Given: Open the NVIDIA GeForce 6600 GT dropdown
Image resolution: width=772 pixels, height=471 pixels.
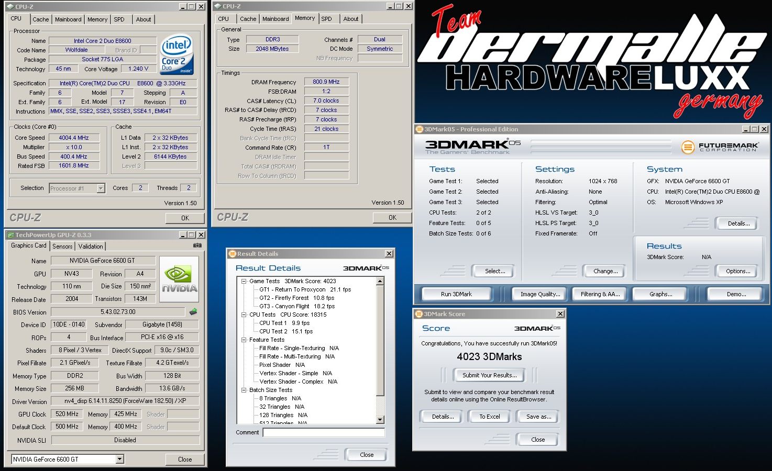Looking at the screenshot, I should coord(119,459).
